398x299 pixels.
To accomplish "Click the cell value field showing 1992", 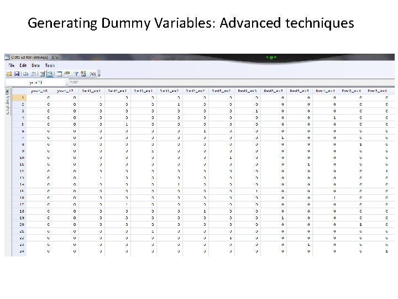I will 232,83.
